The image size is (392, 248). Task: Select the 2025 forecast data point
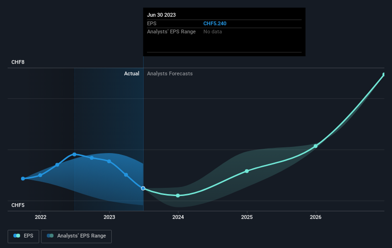[x=247, y=171]
